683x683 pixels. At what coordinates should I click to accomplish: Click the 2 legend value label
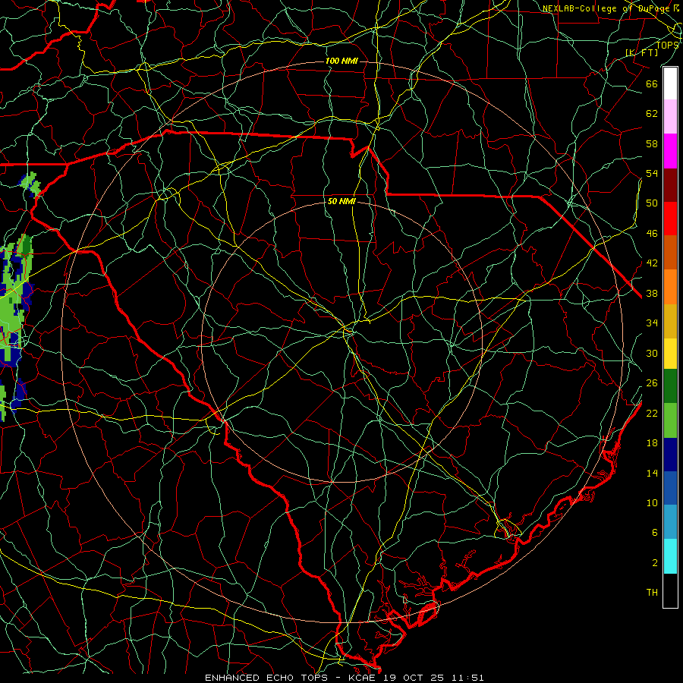tap(654, 563)
